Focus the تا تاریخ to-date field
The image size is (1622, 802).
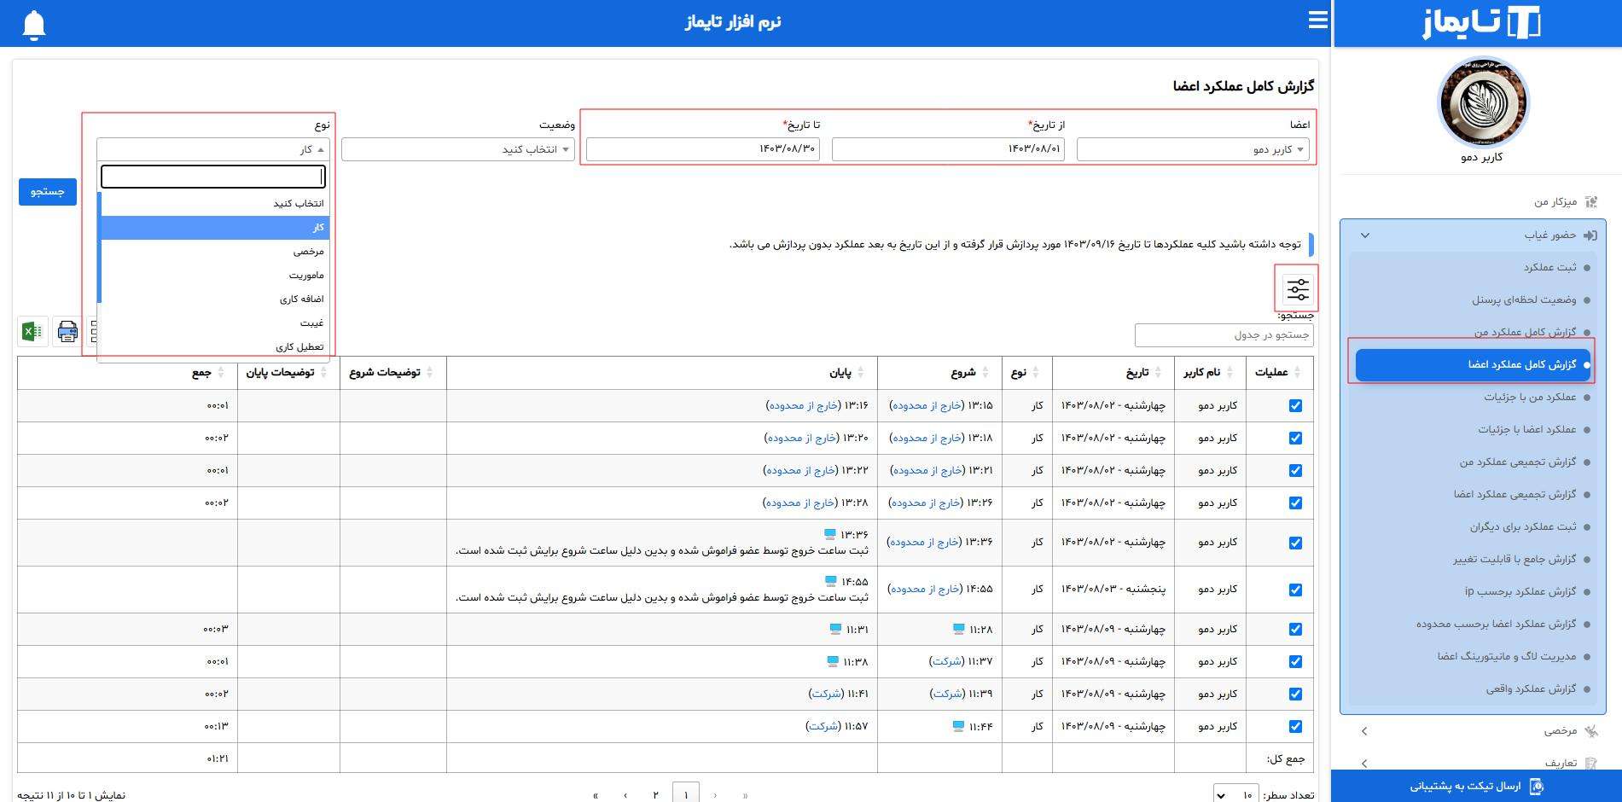tap(703, 149)
